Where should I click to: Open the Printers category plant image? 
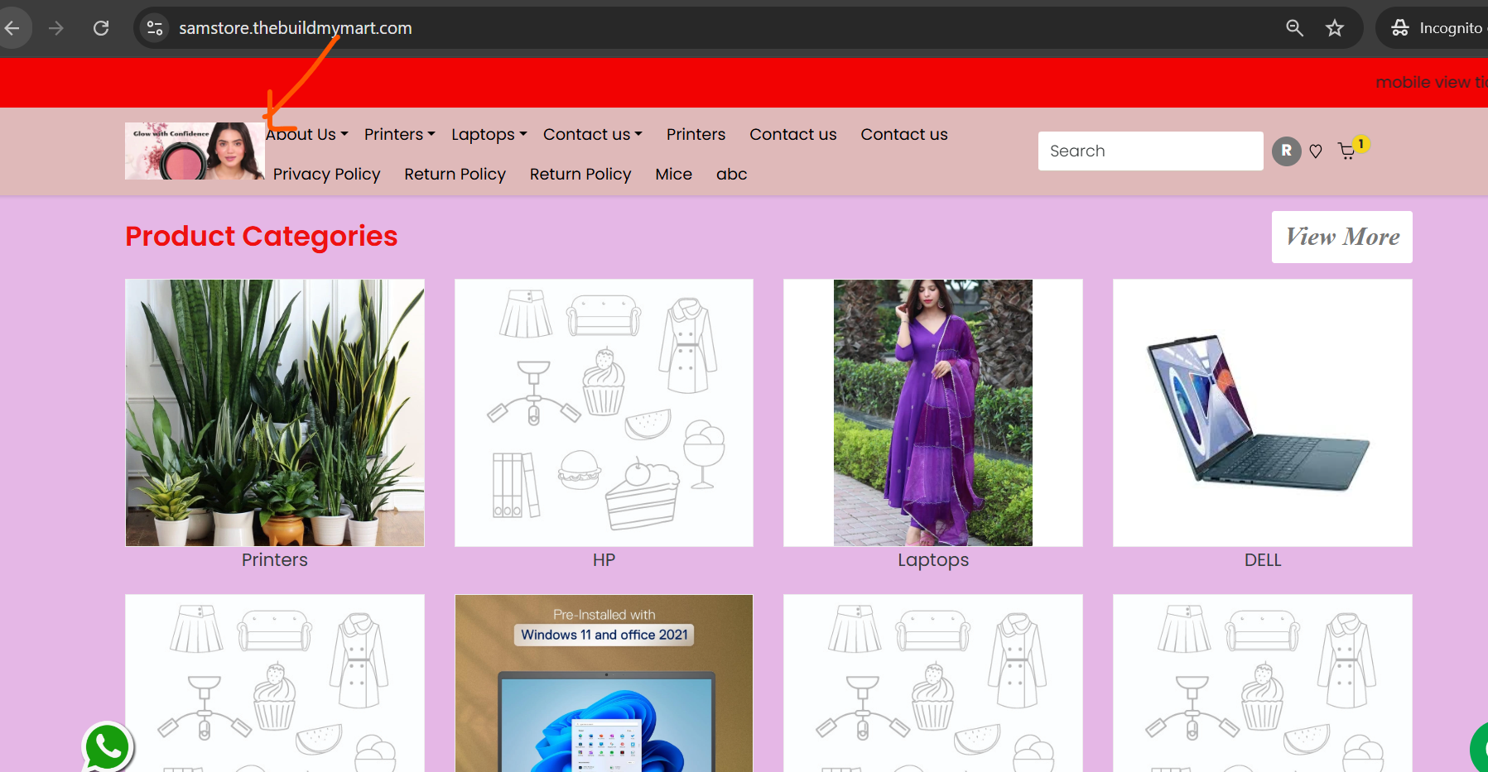275,413
